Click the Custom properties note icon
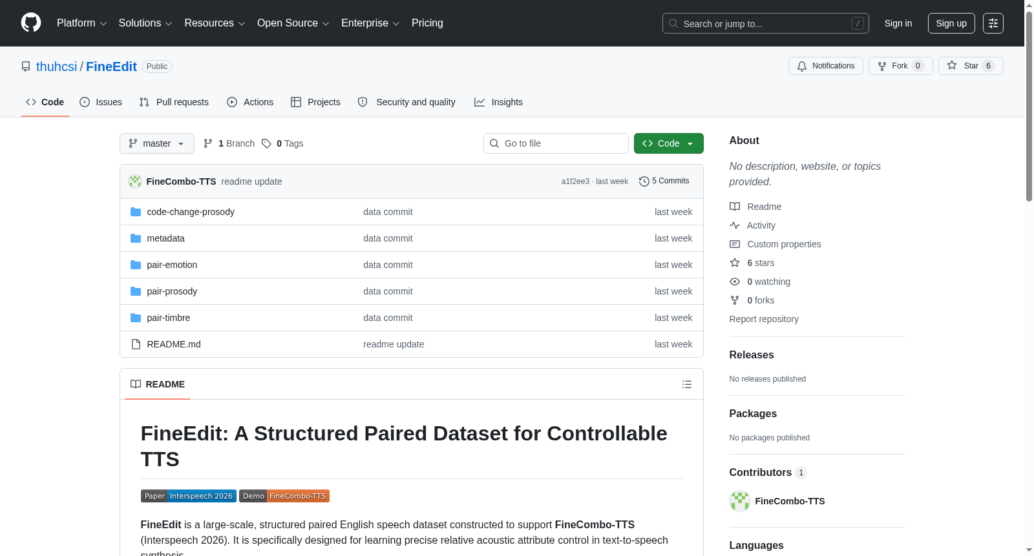The image size is (1034, 556). 735,244
